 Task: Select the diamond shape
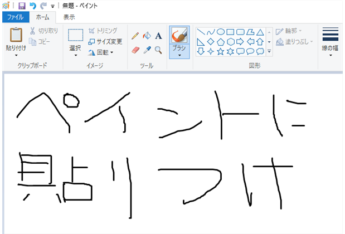(x=211, y=42)
